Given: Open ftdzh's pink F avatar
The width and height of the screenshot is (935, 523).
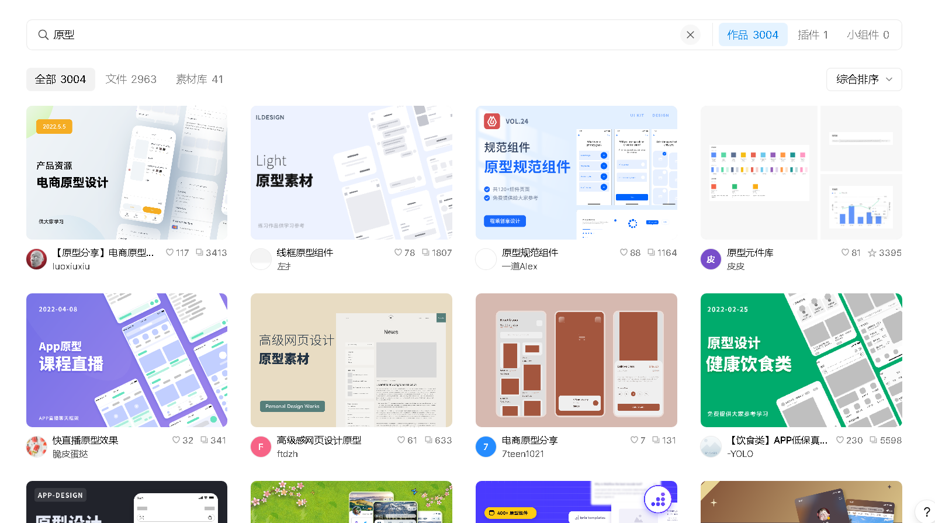Looking at the screenshot, I should 261,446.
